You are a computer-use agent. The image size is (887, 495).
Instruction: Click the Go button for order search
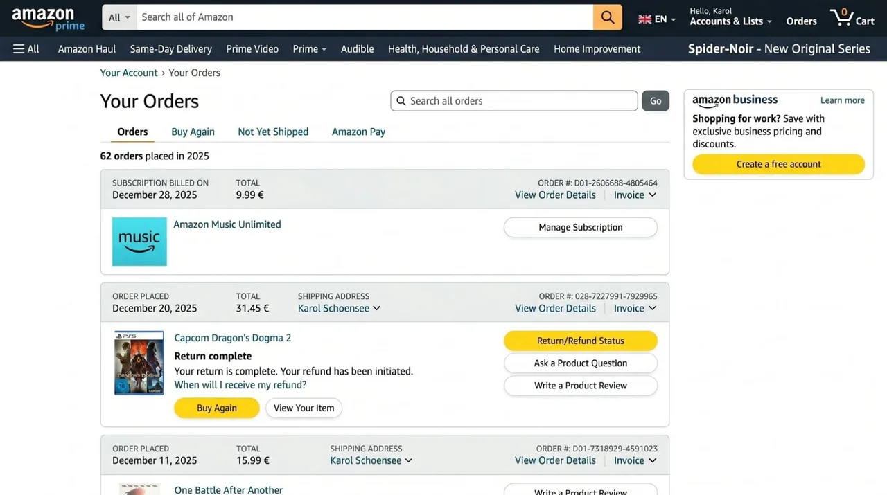click(x=656, y=101)
